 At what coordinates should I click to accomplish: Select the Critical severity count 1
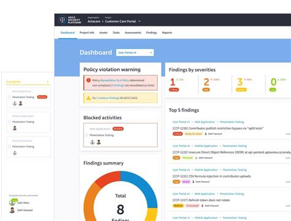pos(173,82)
